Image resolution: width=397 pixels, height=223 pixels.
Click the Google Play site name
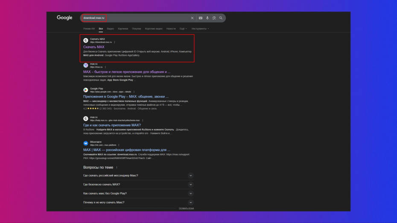tap(96, 89)
